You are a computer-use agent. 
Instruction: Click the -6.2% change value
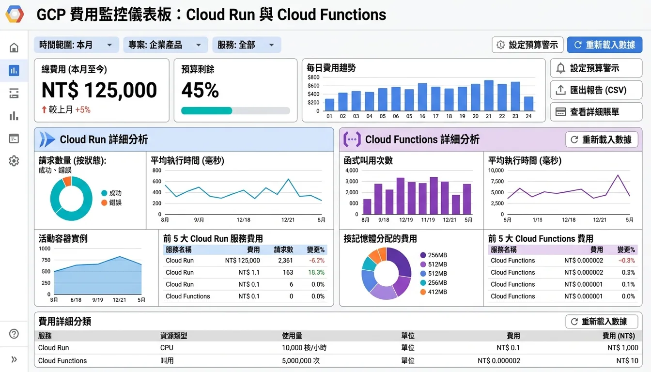[316, 261]
